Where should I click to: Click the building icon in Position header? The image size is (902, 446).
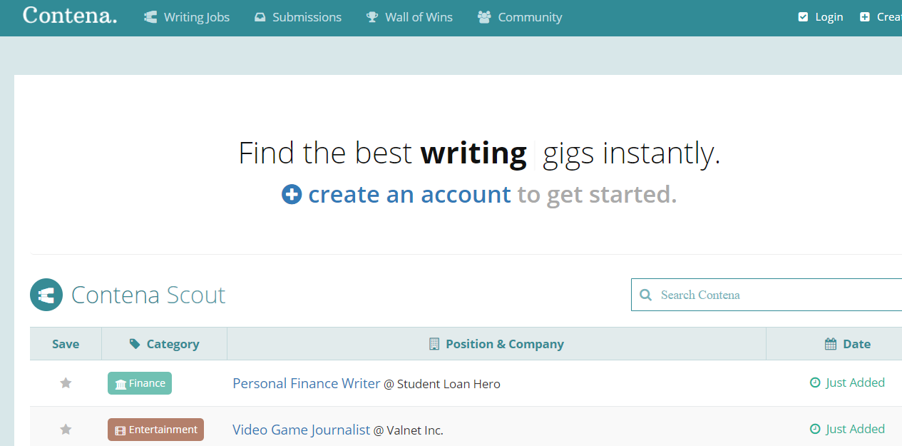(434, 344)
